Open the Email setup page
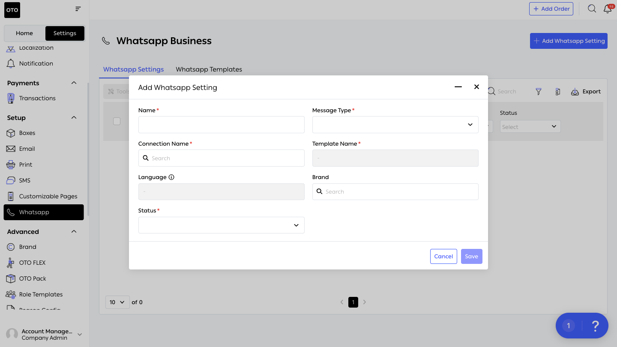The height and width of the screenshot is (347, 617). tap(27, 149)
